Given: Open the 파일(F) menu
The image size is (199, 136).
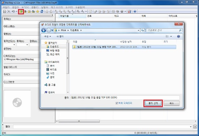Looking at the screenshot, I should pos(6,7).
